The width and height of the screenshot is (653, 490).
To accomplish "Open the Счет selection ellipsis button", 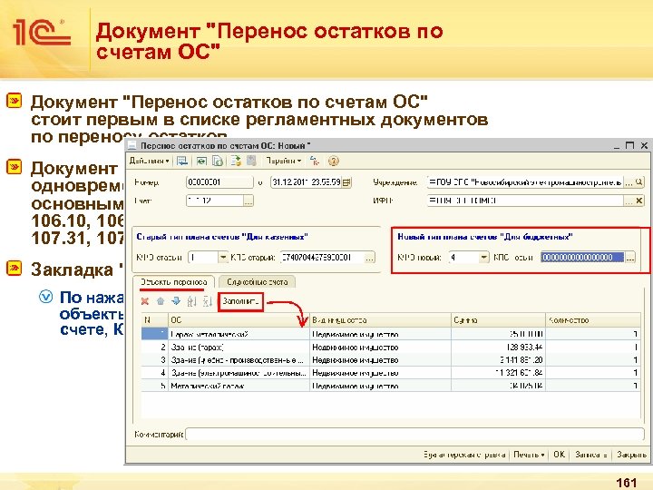I will point(249,201).
